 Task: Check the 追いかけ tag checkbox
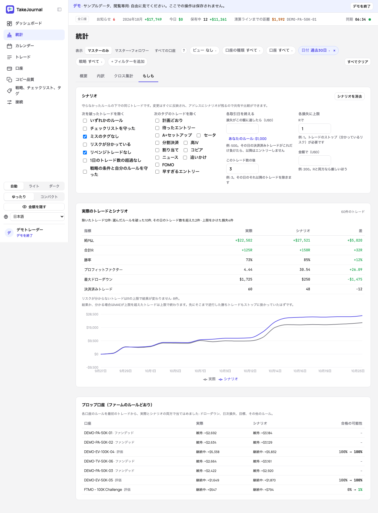185,157
